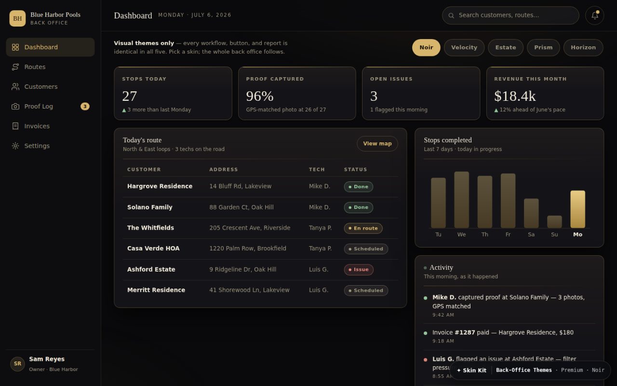This screenshot has width=617, height=386.
Task: Switch to the Velocity theme
Action: (464, 48)
